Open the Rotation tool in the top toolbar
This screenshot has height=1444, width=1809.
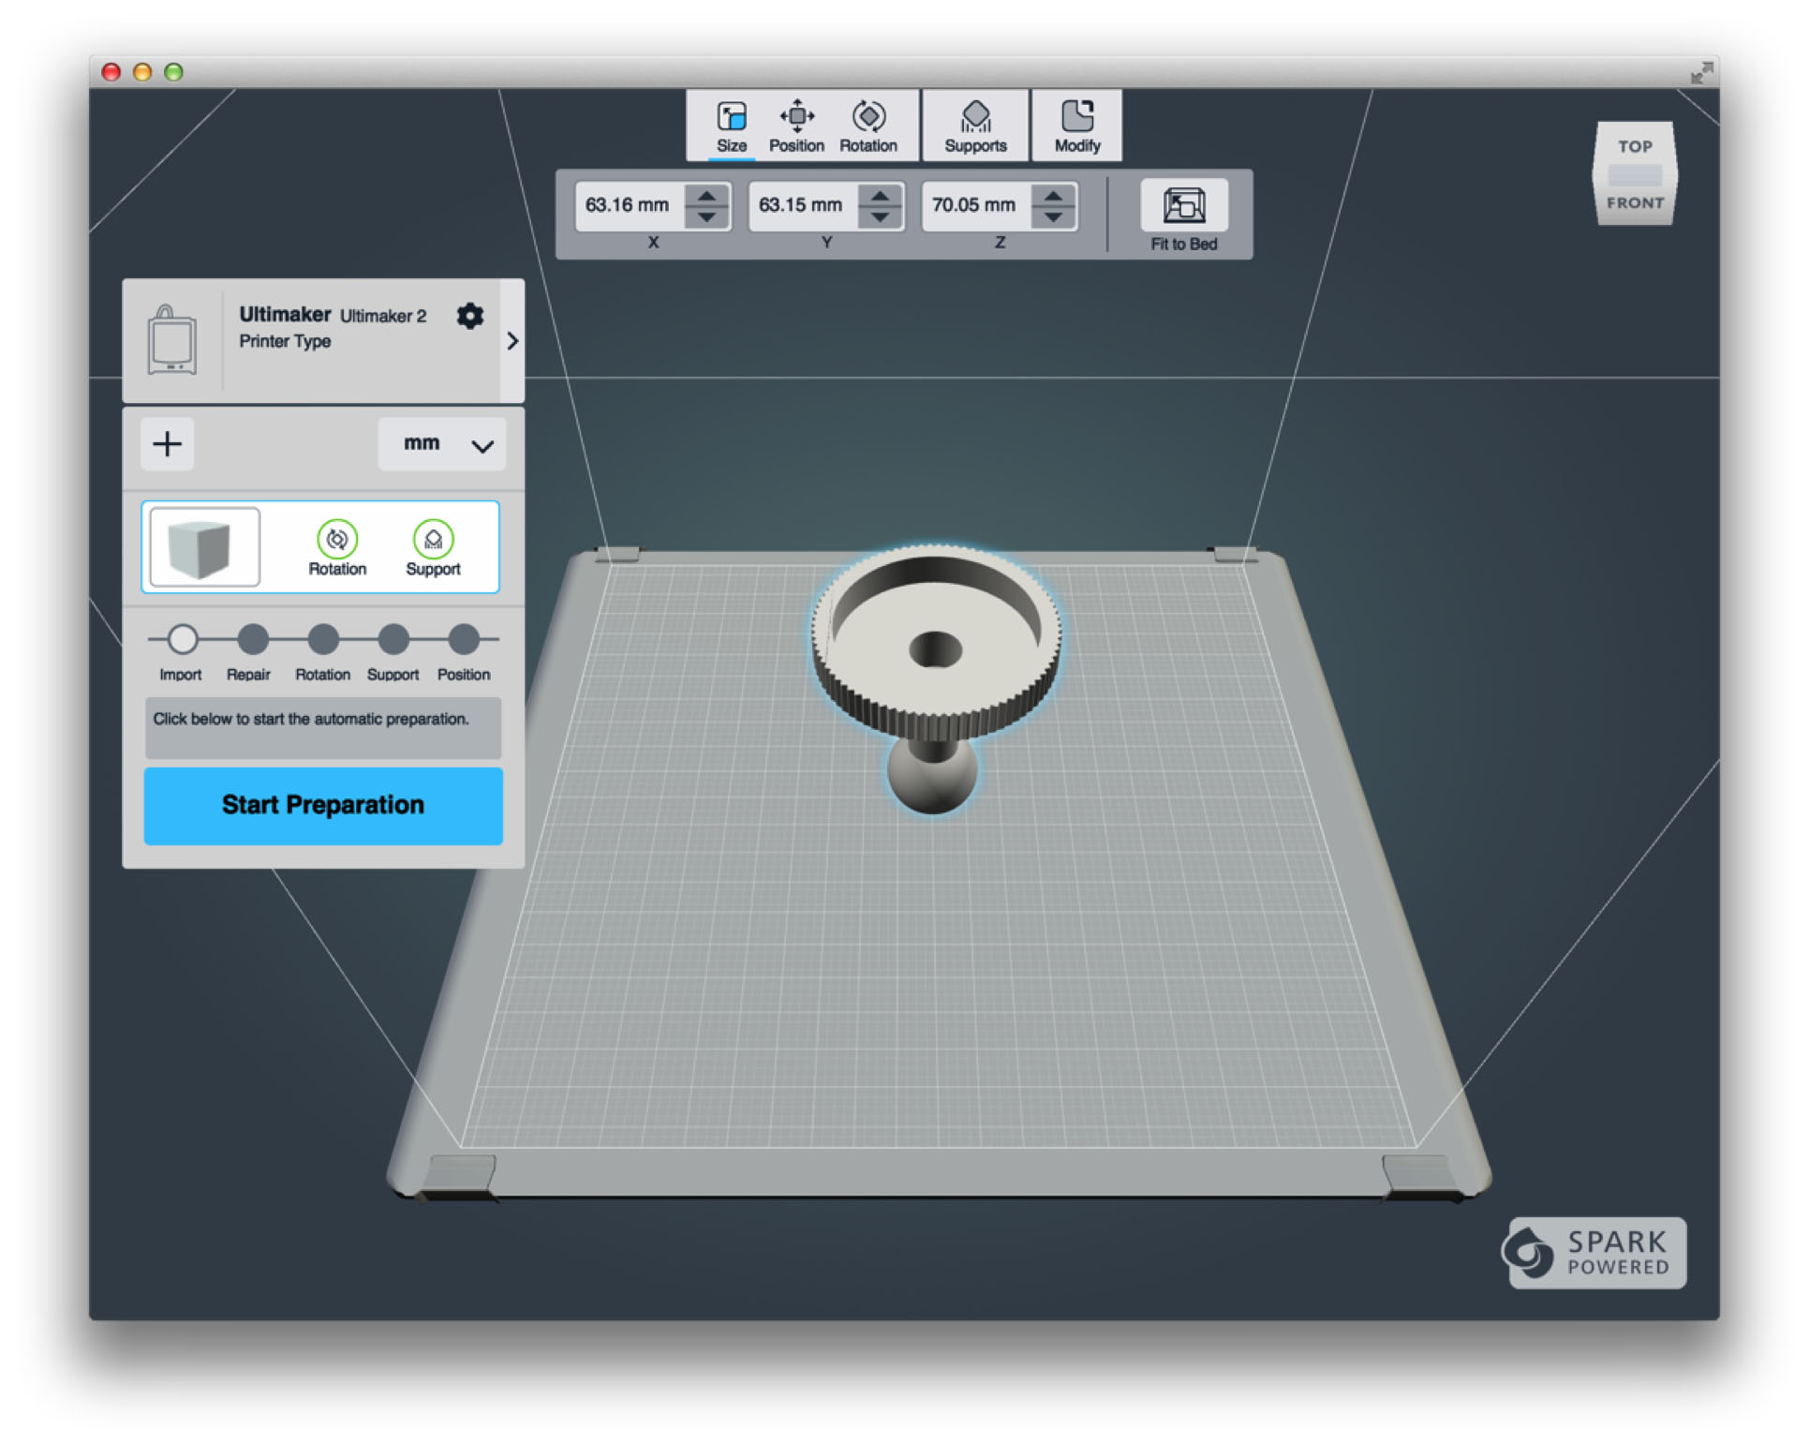(868, 125)
